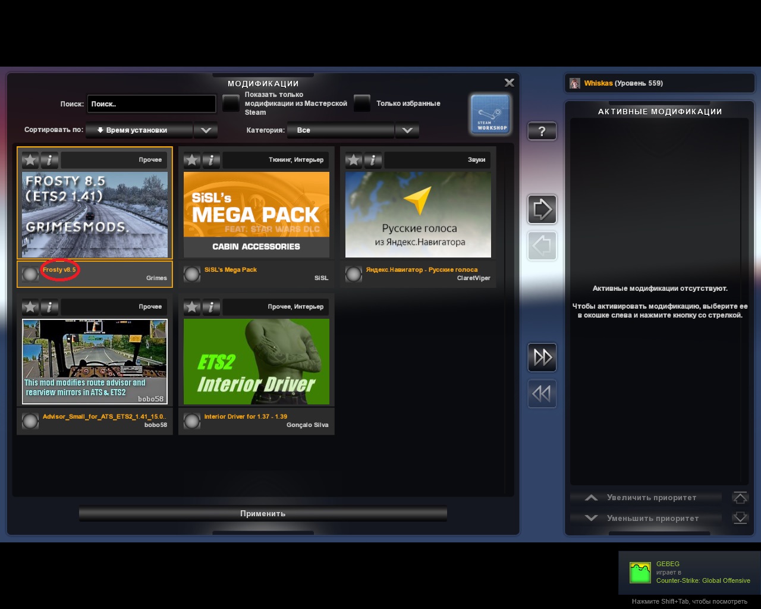This screenshot has height=609, width=761.
Task: Activate selected mod with right arrow
Action: [x=542, y=209]
